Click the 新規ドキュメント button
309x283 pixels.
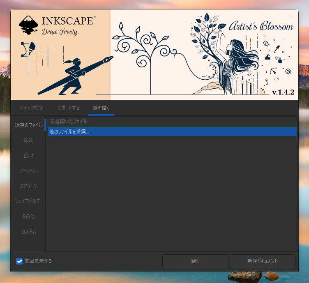point(262,261)
